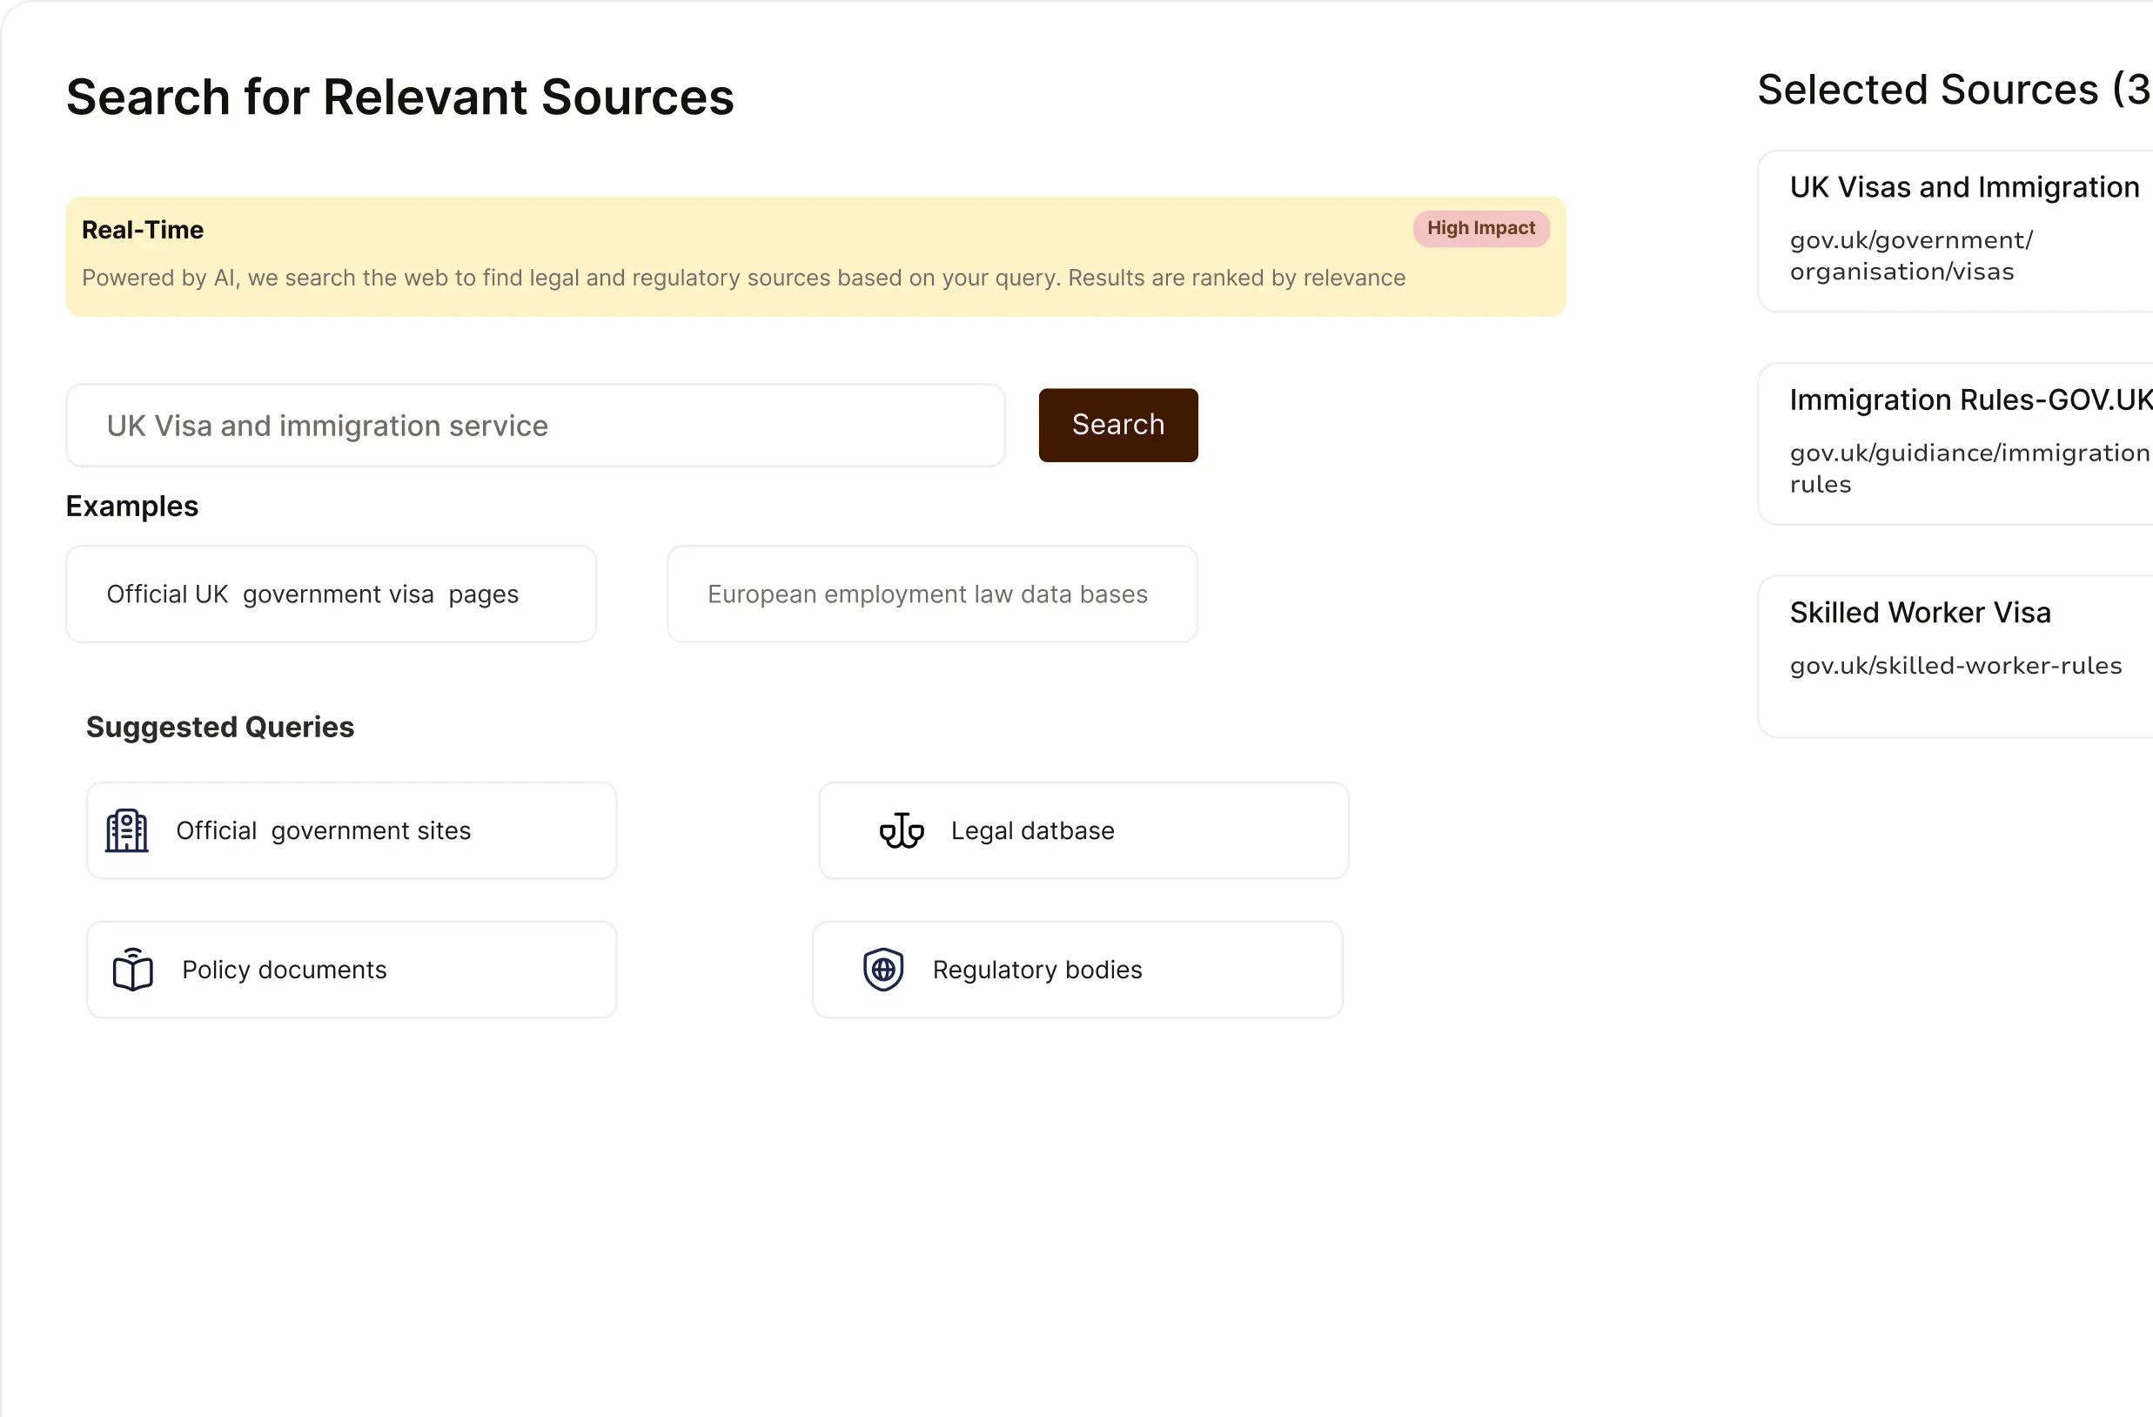Viewport: 2153px width, 1417px height.
Task: Select the Official UK government visa pages example
Action: [x=330, y=594]
